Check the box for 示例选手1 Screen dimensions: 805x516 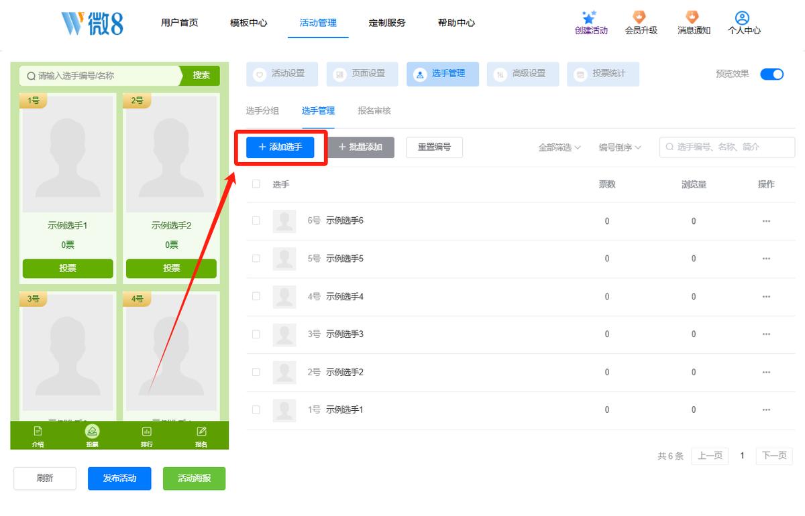click(x=256, y=409)
